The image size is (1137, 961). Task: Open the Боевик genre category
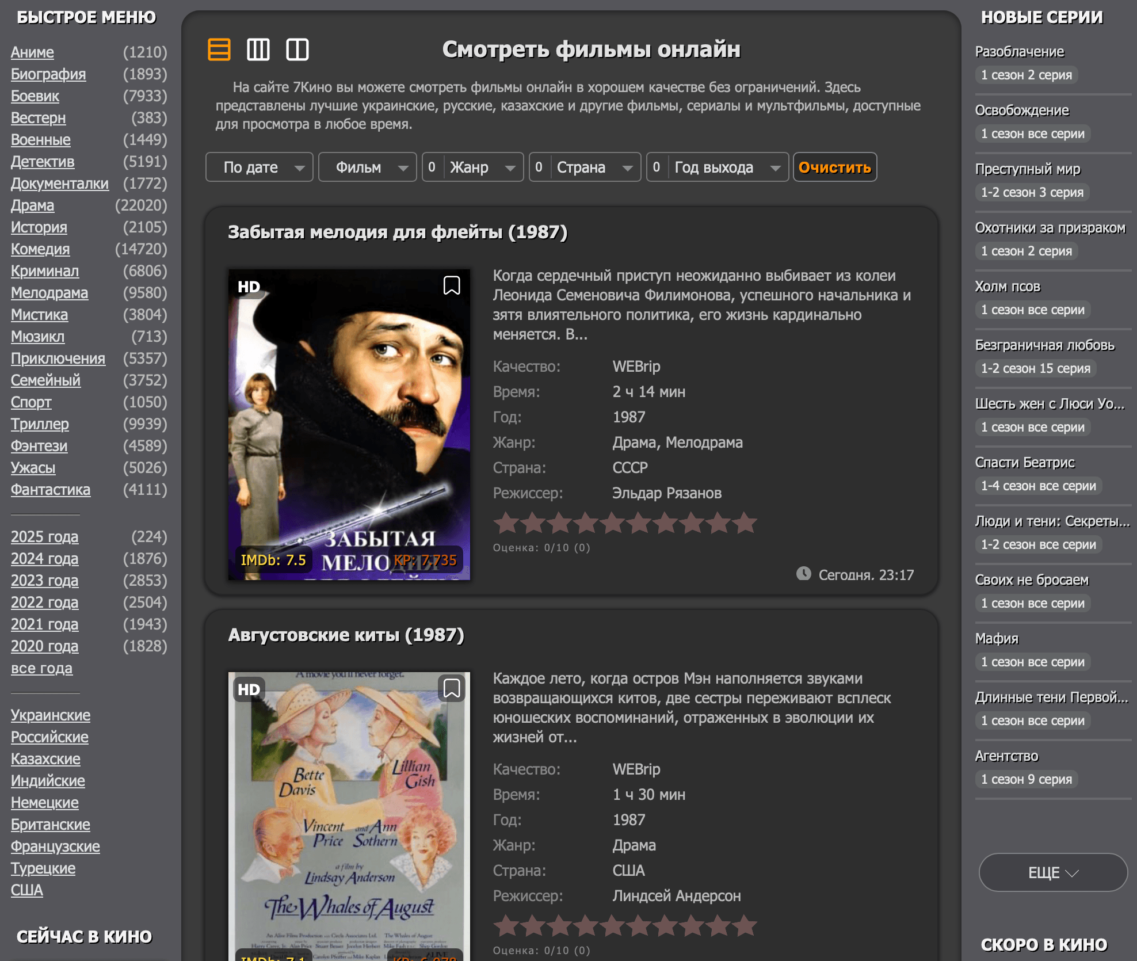pyautogui.click(x=35, y=96)
